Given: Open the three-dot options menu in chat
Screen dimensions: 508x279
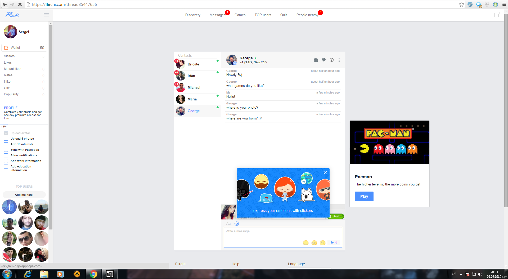Looking at the screenshot, I should [x=339, y=60].
